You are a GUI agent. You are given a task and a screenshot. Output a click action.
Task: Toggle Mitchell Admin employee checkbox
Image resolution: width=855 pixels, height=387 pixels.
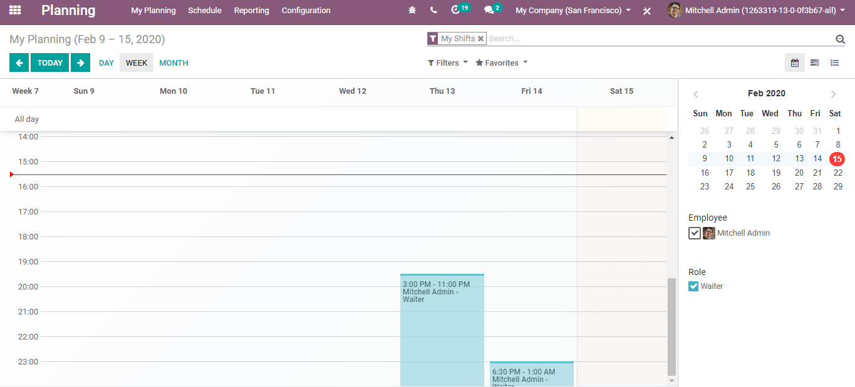(x=694, y=233)
